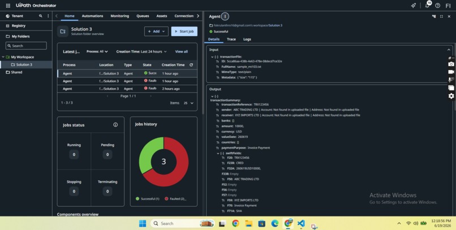
Task: Show more tabs with right chevron
Action: click(198, 16)
